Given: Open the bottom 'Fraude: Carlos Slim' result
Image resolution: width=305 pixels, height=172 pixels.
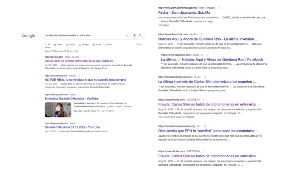Looking at the screenshot, I should pos(209,156).
